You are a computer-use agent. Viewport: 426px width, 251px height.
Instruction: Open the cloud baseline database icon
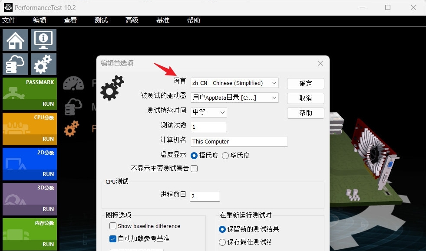(x=16, y=64)
